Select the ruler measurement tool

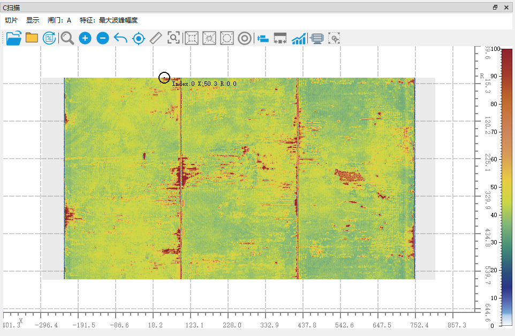(156, 38)
